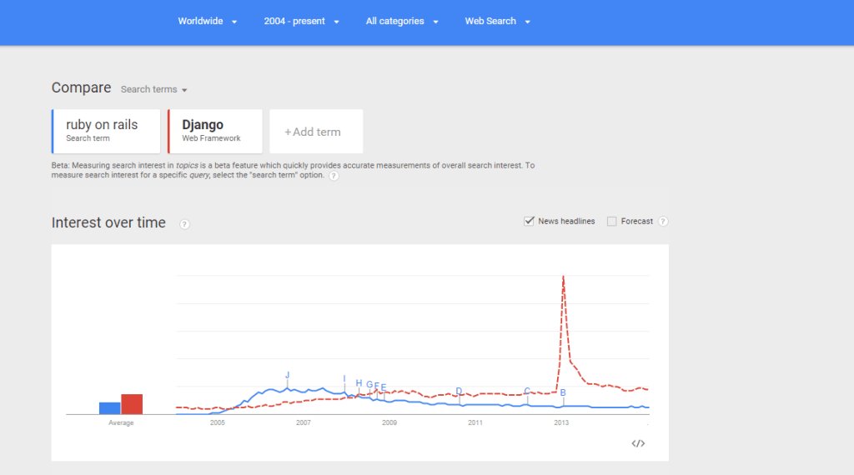Open the 2004 - present date range dropdown
This screenshot has height=475, width=854.
click(301, 21)
